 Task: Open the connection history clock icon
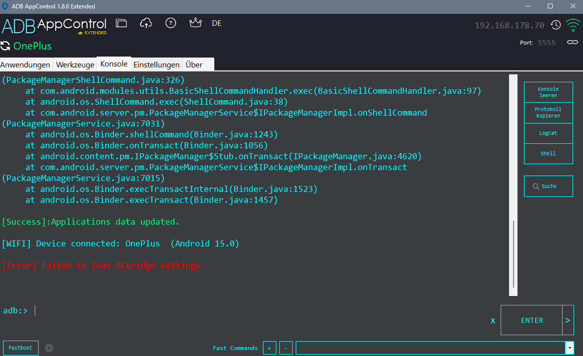556,25
